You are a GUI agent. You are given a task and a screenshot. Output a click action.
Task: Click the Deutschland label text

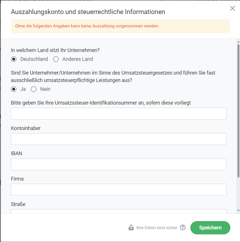(34, 59)
